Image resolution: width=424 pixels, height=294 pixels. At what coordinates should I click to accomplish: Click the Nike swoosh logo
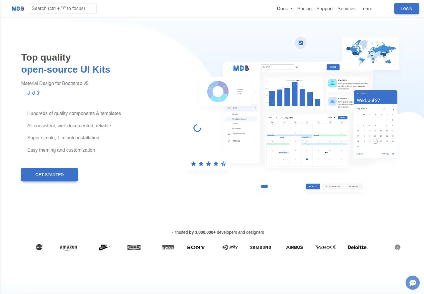tap(104, 247)
